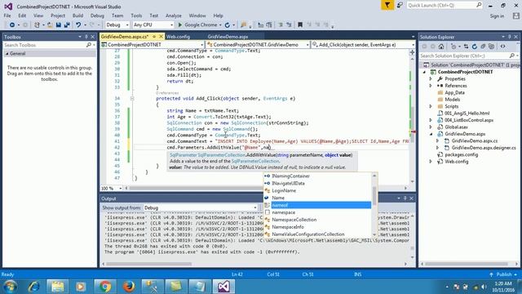Image resolution: width=522 pixels, height=294 pixels.
Task: Collapse the GridViewDemo.aspx tree node
Action: point(431,134)
